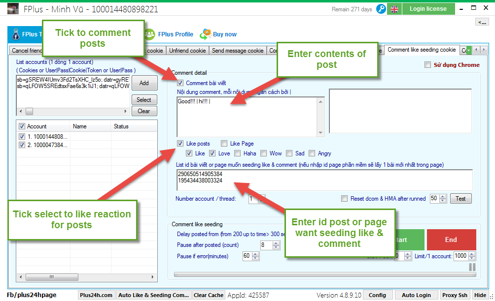Adjust the Pause after posted count spinner
Image resolution: width=495 pixels, height=301 pixels.
point(276,245)
